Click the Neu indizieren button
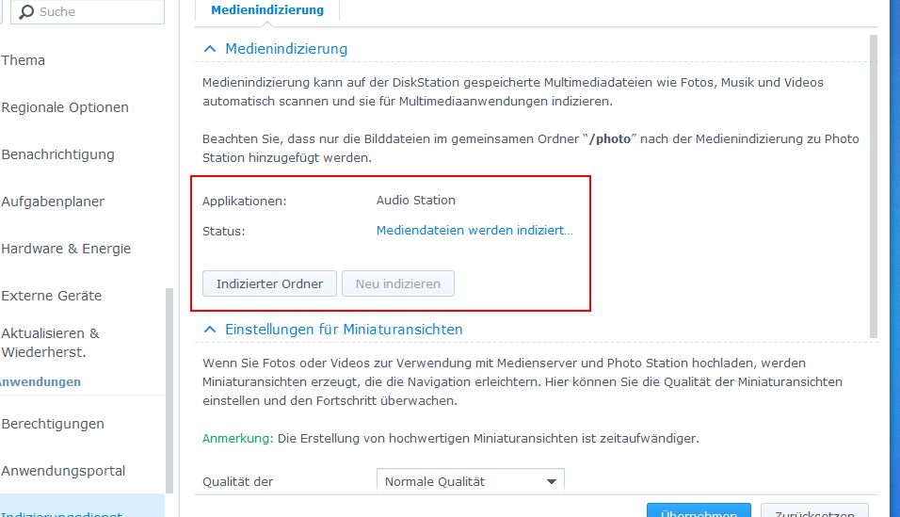The height and width of the screenshot is (517, 900). [x=398, y=283]
